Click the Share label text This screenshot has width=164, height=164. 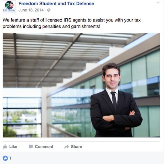tap(76, 146)
